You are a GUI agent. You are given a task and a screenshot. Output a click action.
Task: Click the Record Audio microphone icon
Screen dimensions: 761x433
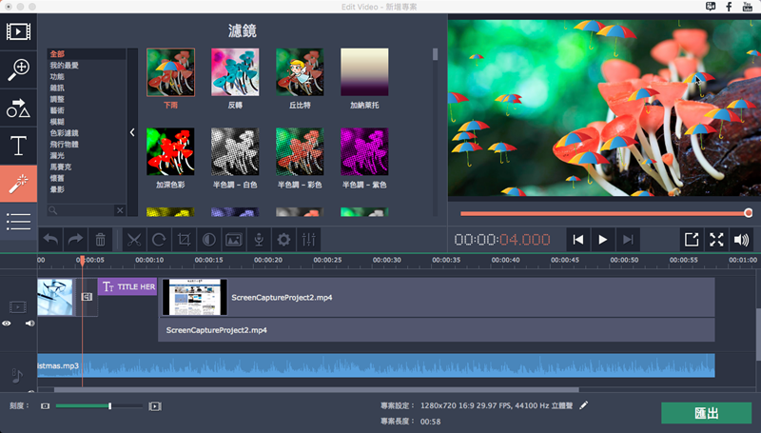click(258, 239)
